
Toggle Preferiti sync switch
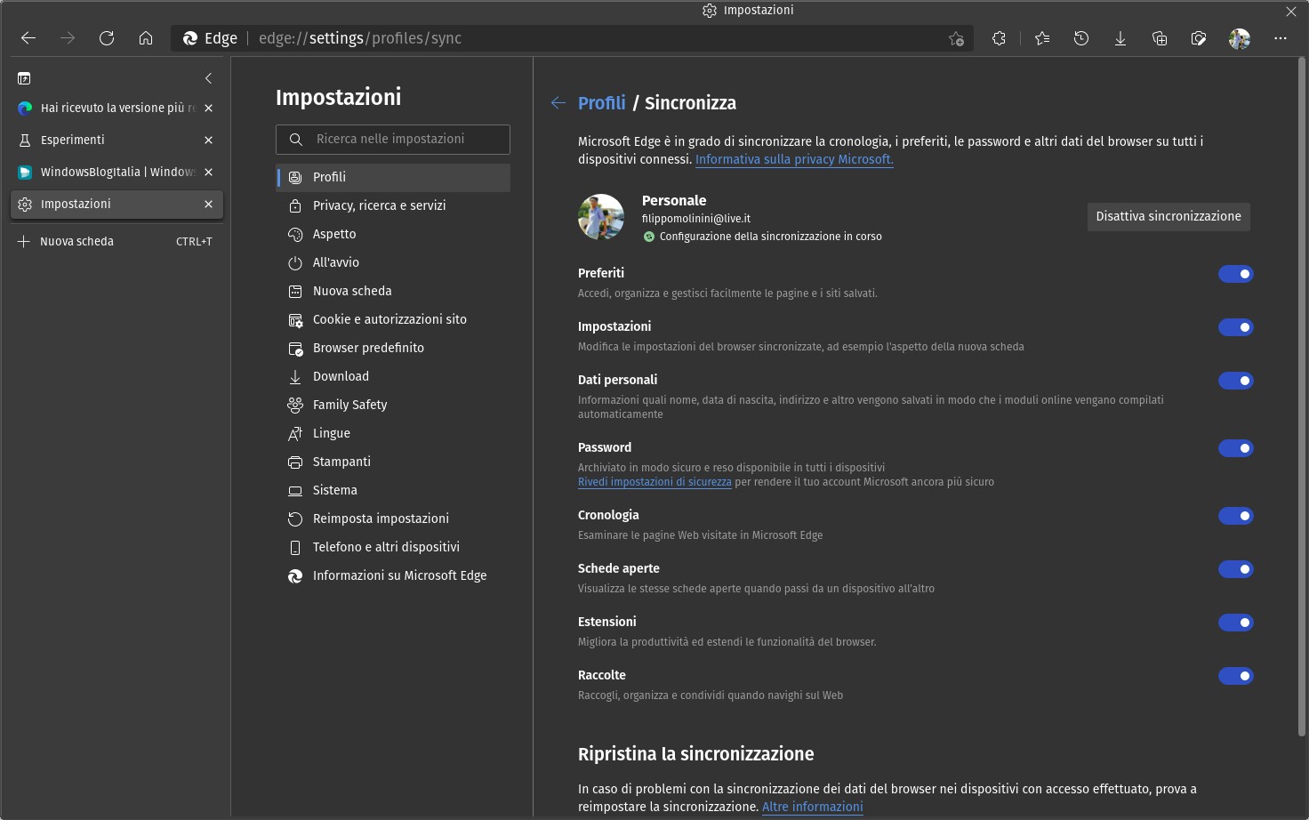(1236, 274)
